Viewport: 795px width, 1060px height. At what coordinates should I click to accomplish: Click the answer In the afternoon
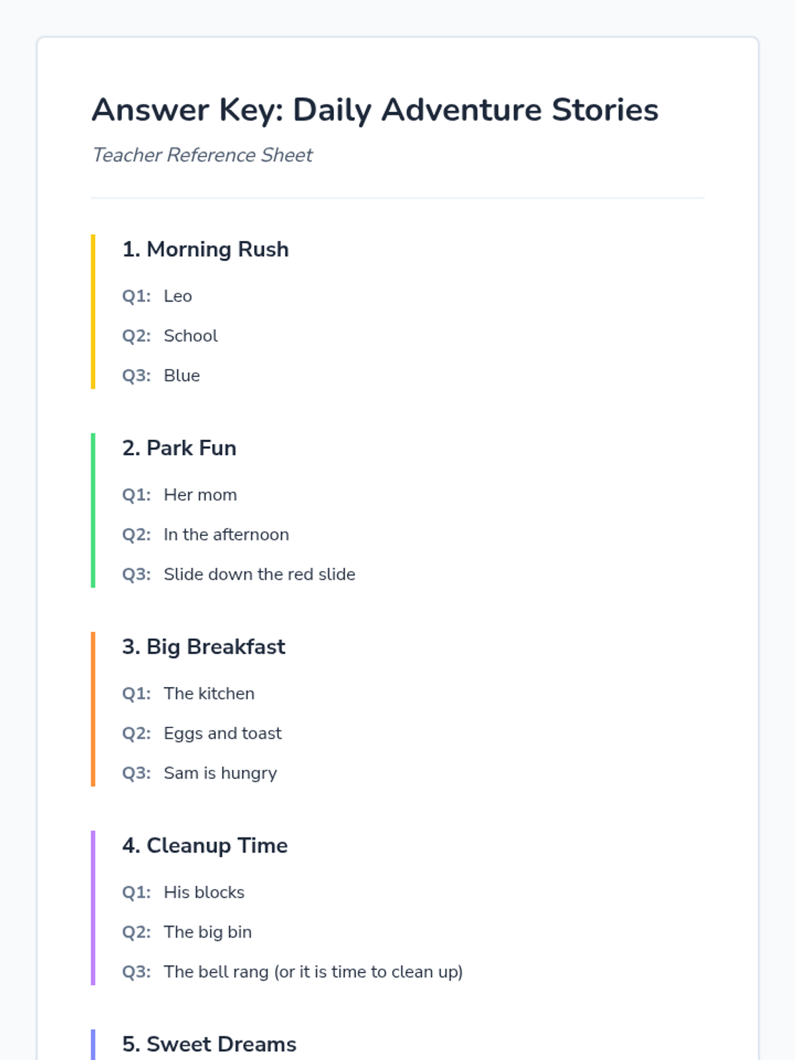(x=226, y=535)
